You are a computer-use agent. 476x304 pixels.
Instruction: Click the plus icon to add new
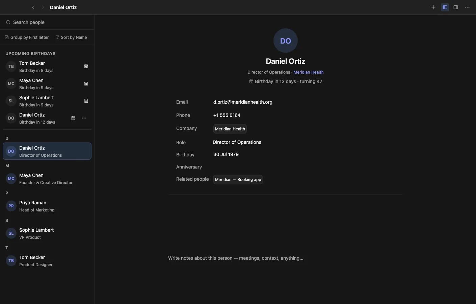[433, 7]
